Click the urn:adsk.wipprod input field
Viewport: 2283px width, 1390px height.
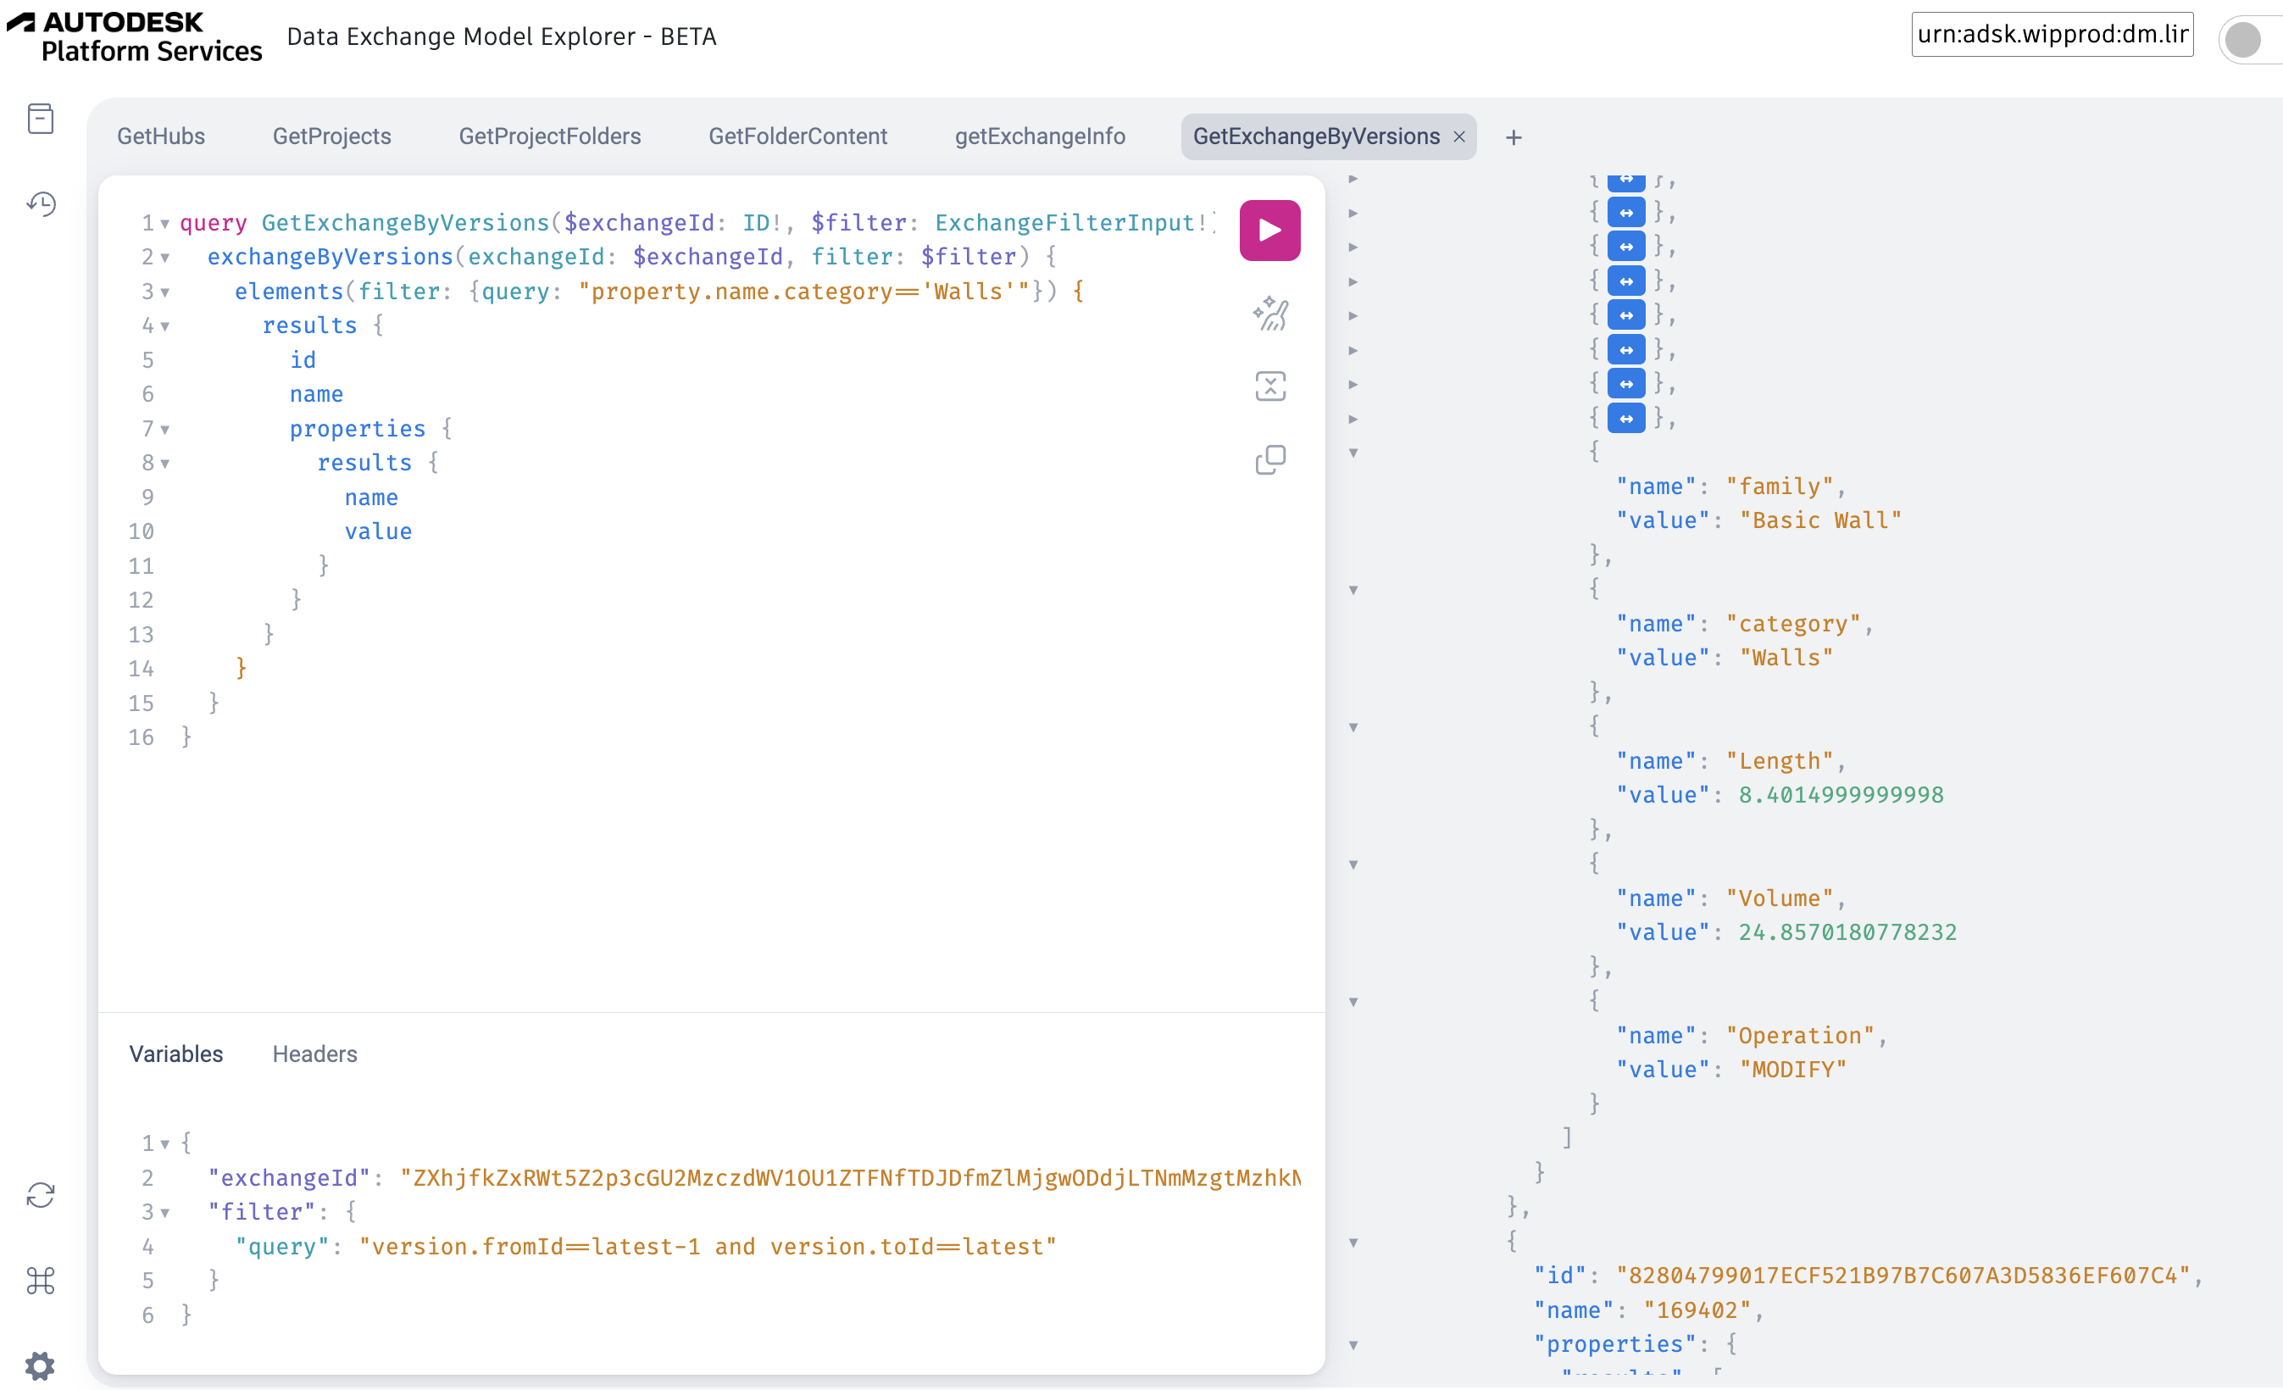click(2052, 34)
